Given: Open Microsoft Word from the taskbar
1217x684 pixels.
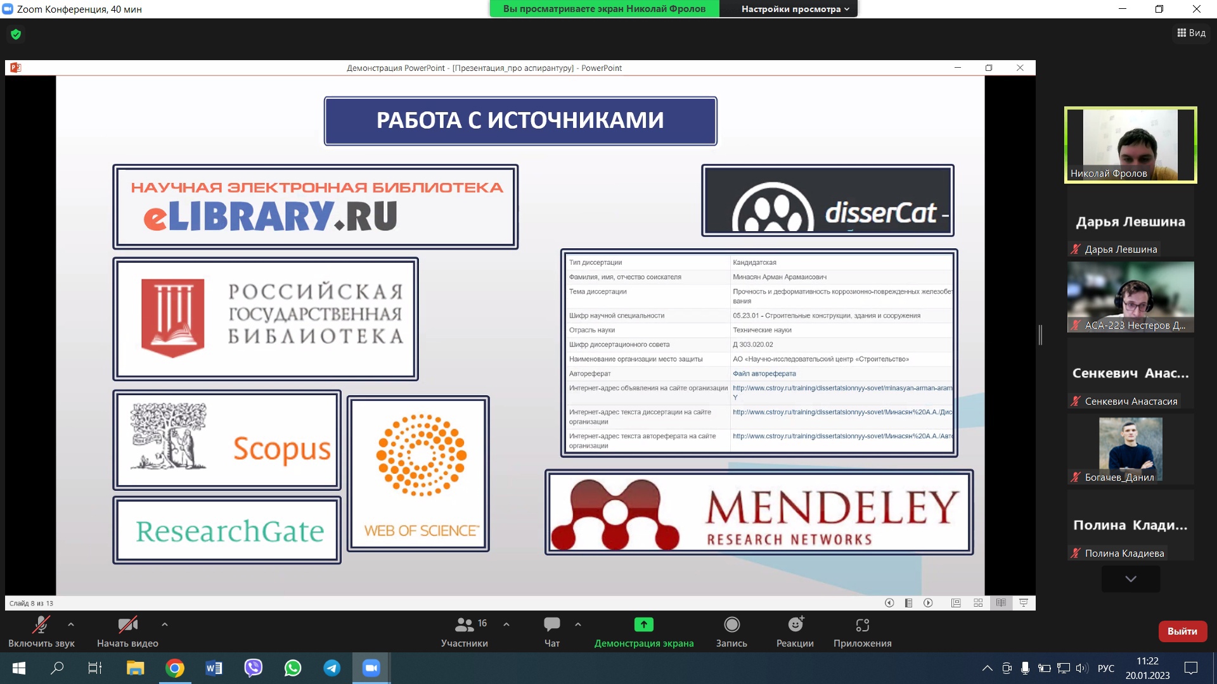Looking at the screenshot, I should 214,668.
